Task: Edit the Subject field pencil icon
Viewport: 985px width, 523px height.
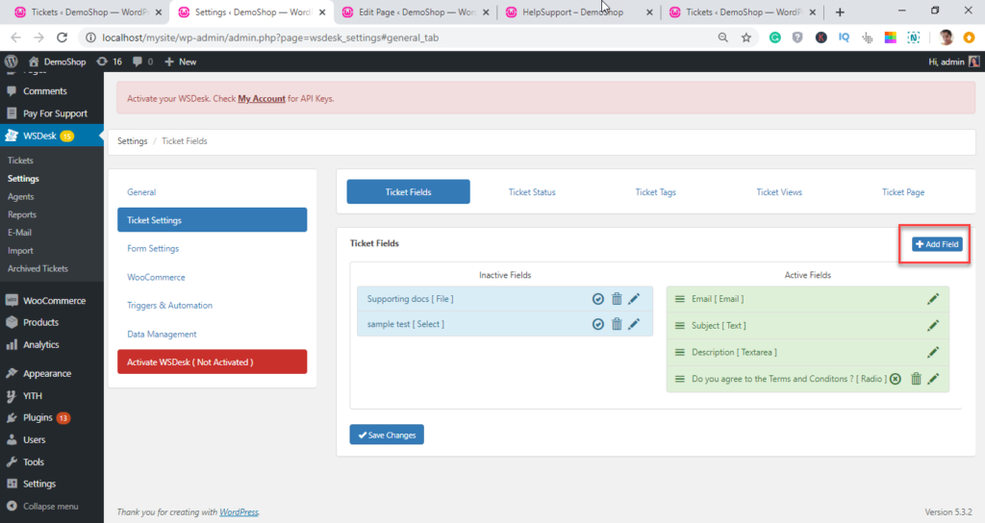Action: pos(933,325)
